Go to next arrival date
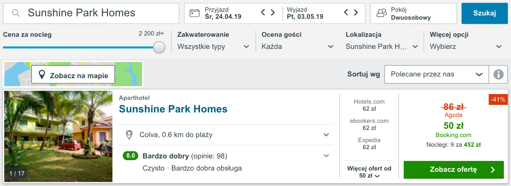This screenshot has height=186, width=511. (x=273, y=13)
